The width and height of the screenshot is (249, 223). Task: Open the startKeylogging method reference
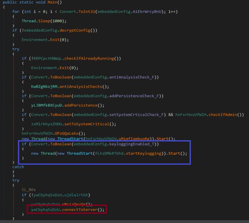(x=144, y=153)
